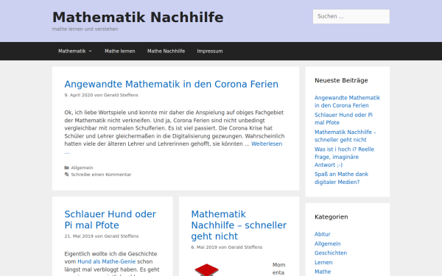Click the folder category icon beside Allgemein
Screen dimensions: 442x276
[67, 168]
